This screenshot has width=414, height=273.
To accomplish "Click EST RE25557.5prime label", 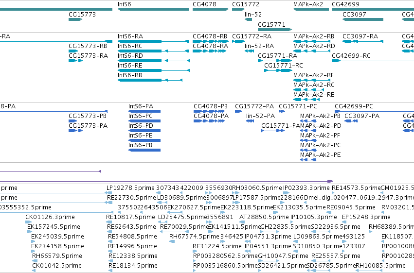I will click(336, 256).
